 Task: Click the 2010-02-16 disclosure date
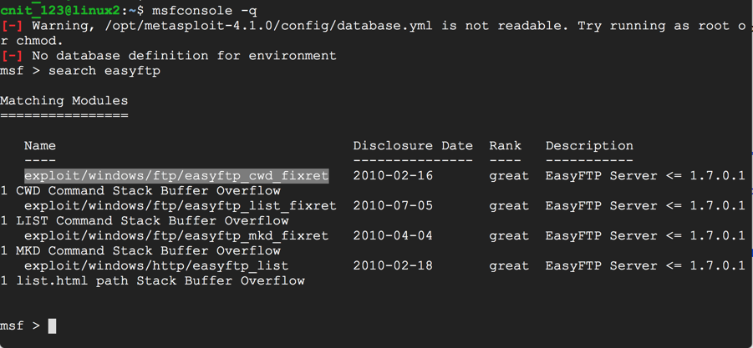click(x=393, y=176)
